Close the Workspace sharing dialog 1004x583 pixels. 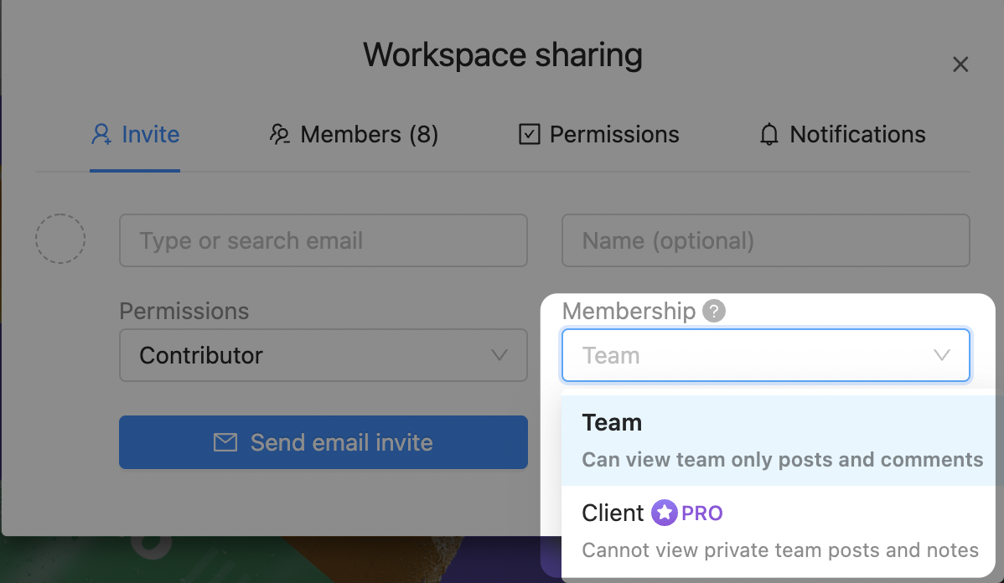[960, 64]
